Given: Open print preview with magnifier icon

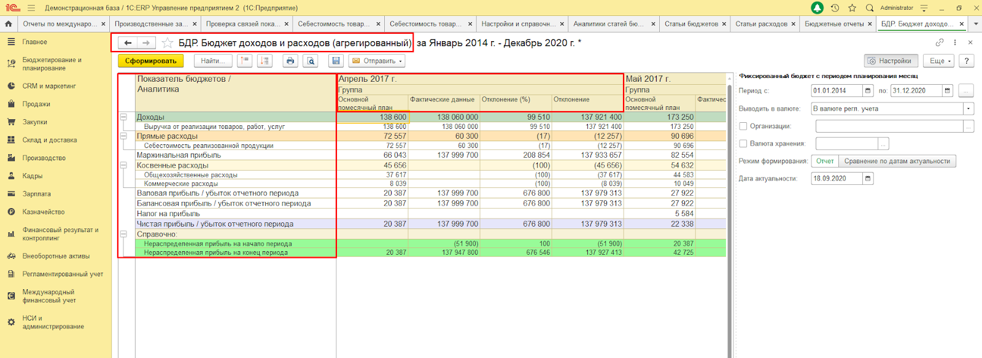Looking at the screenshot, I should (311, 61).
